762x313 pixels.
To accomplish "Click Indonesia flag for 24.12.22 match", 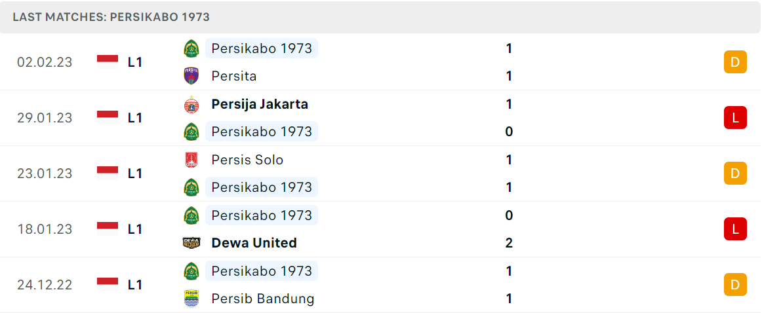I will pos(108,284).
